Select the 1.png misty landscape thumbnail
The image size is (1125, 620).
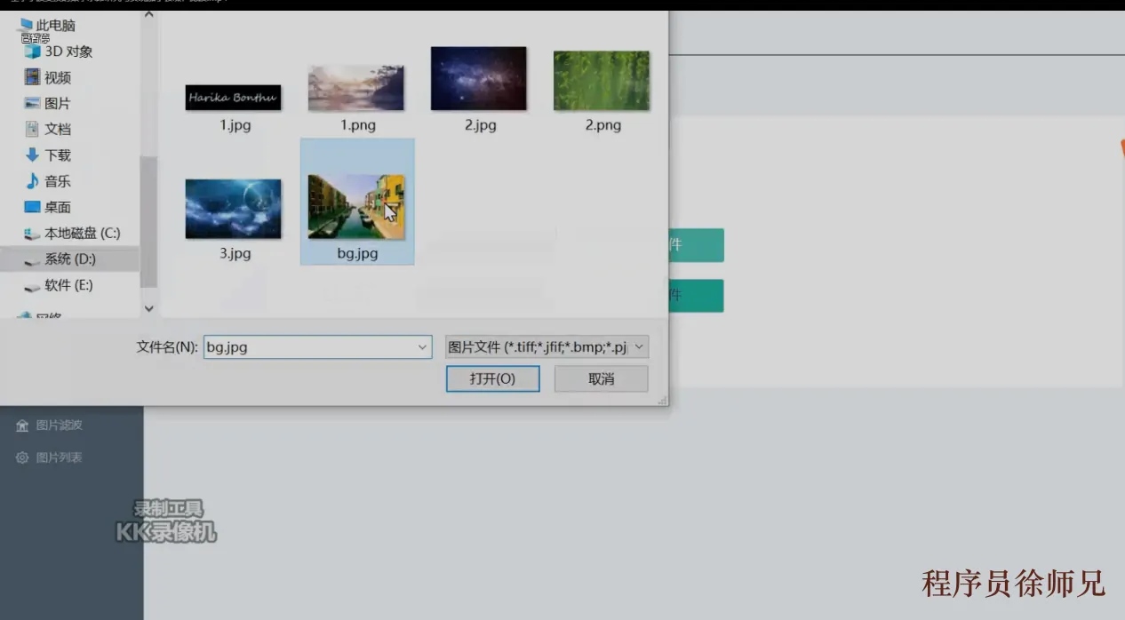[356, 88]
